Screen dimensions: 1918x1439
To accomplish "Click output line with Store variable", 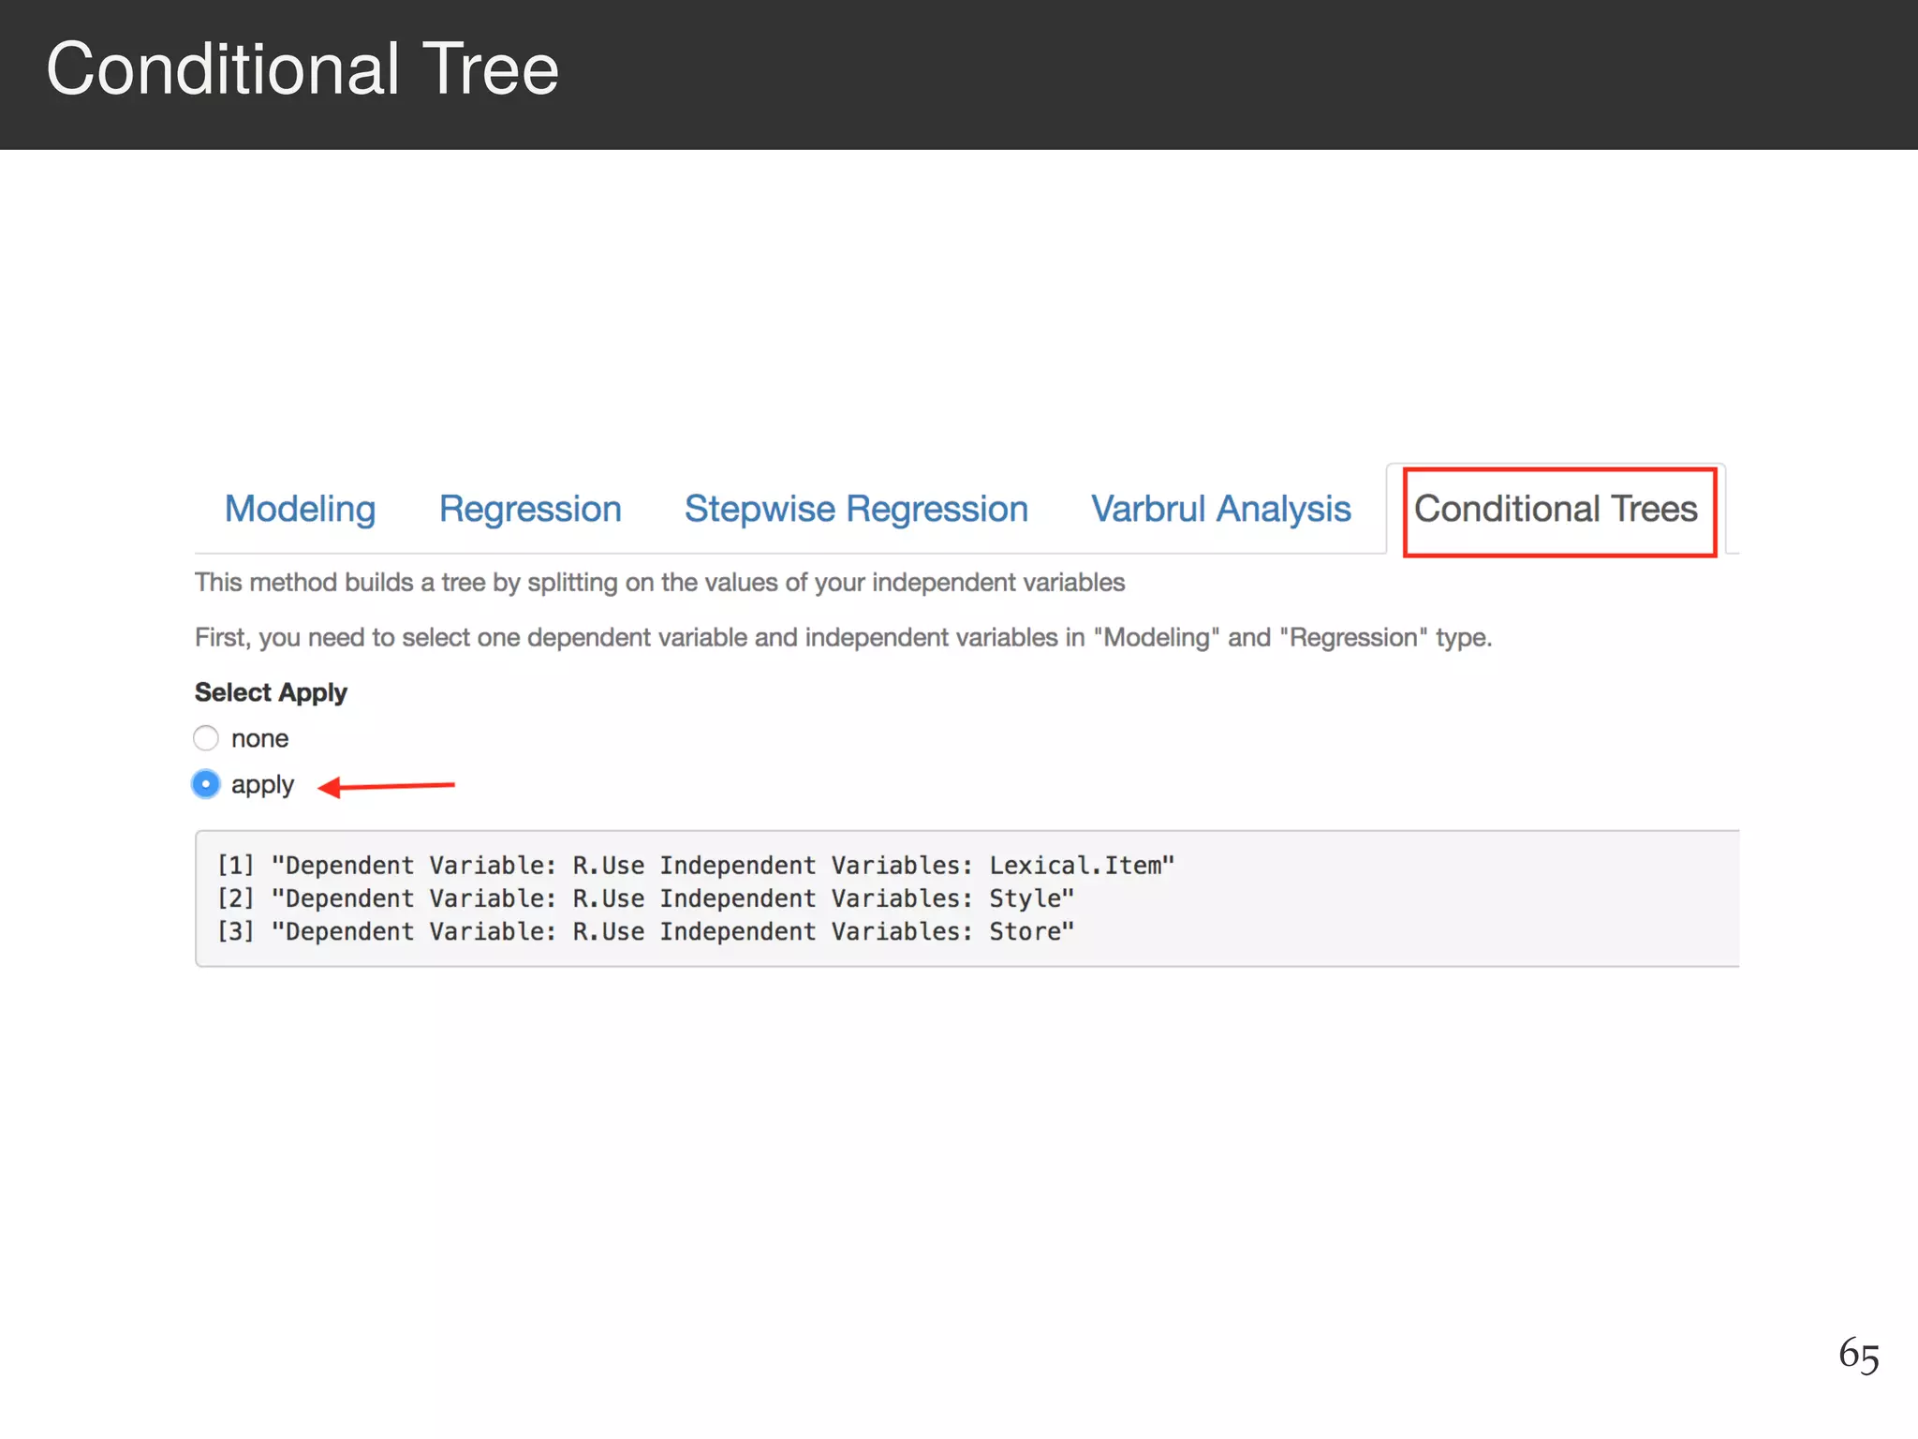I will click(645, 931).
